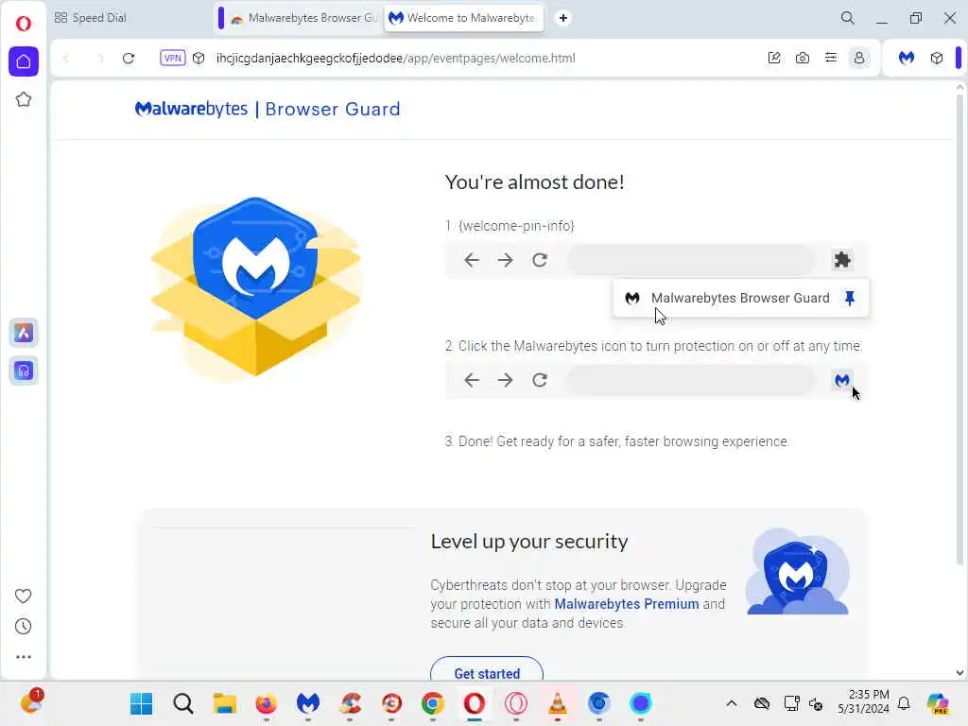Open the search tabs magnifier icon

[x=848, y=18]
